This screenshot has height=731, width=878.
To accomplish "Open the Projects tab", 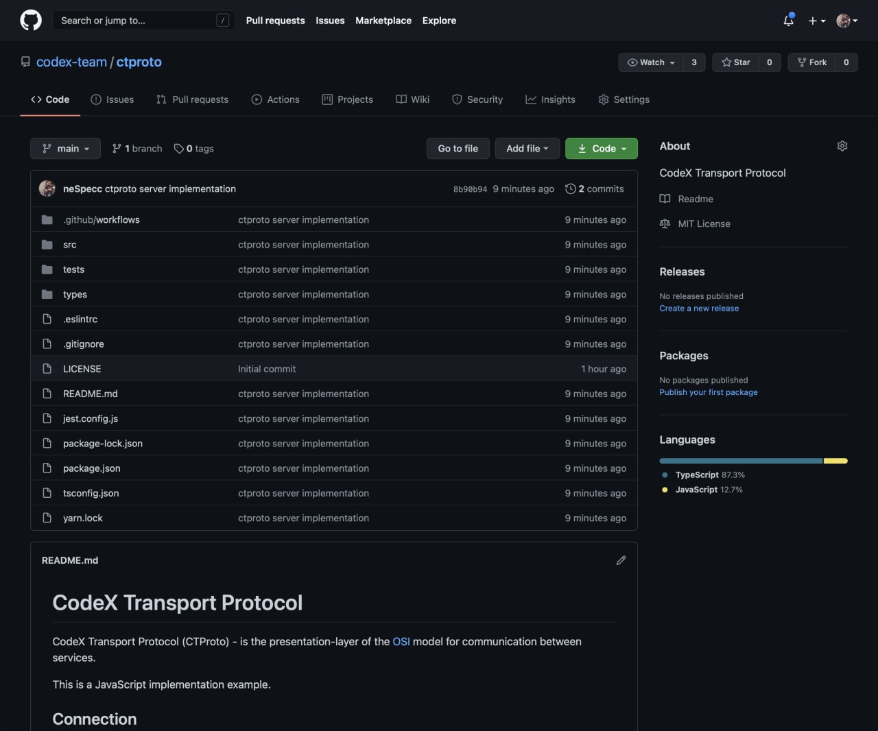I will click(348, 99).
